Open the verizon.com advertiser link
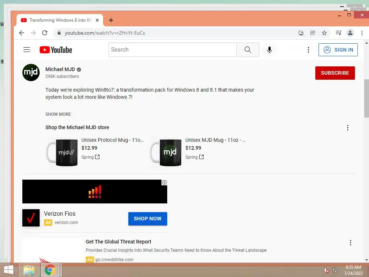 click(x=66, y=222)
